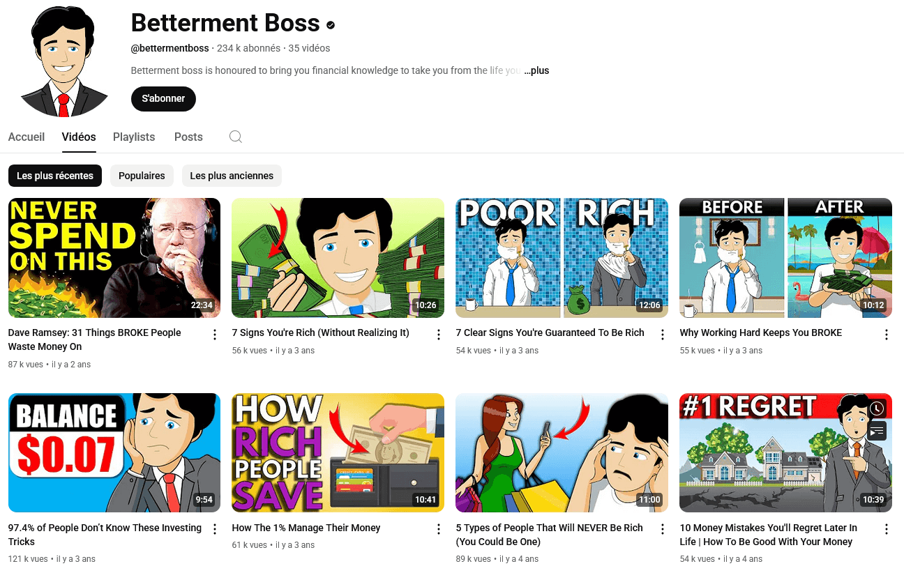Image resolution: width=904 pixels, height=573 pixels.
Task: Open three-dot menu for 5 Types of People video
Action: pos(663,530)
